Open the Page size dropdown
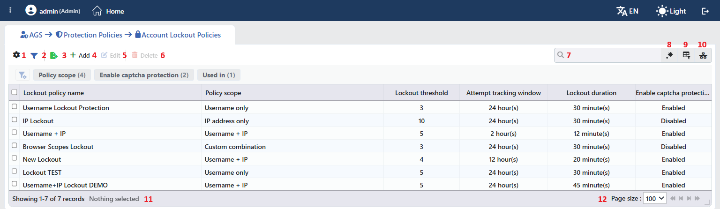 coord(655,199)
